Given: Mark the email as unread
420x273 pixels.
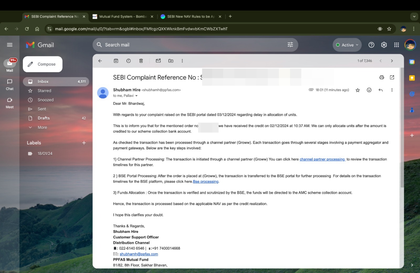Looking at the screenshot, I should click(x=158, y=61).
